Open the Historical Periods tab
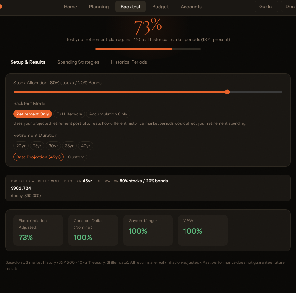 tap(129, 62)
